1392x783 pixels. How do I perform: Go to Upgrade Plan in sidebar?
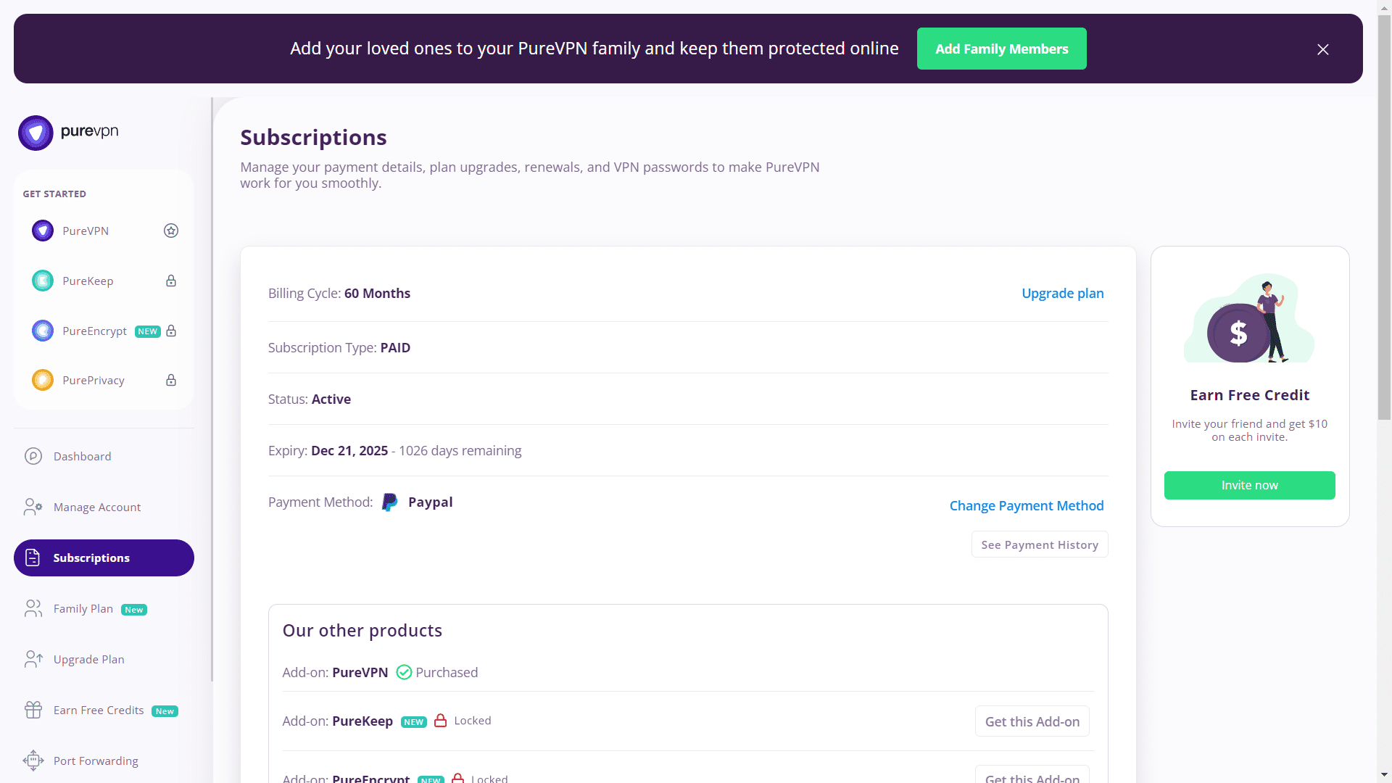point(88,659)
